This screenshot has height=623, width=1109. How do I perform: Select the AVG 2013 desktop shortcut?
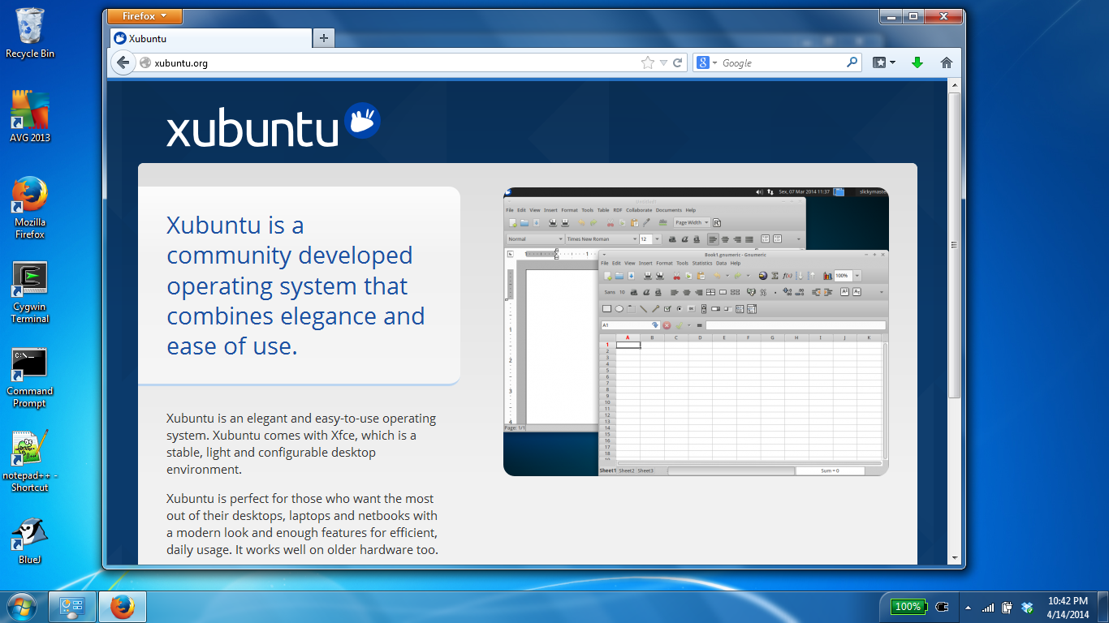30,117
